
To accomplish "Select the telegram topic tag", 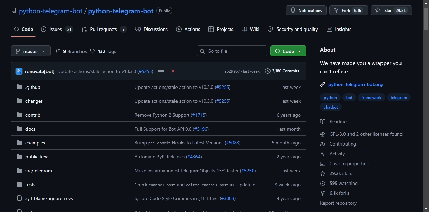I will pyautogui.click(x=399, y=98).
